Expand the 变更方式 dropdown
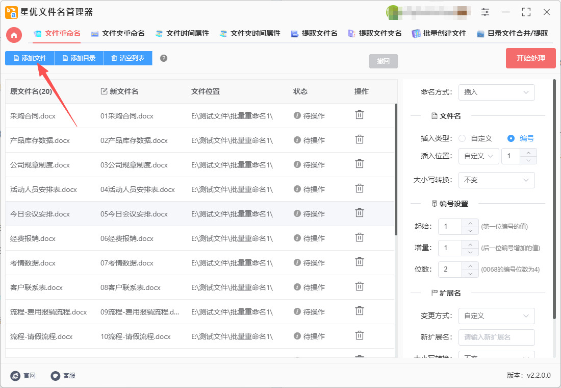The width and height of the screenshot is (561, 388). point(496,316)
